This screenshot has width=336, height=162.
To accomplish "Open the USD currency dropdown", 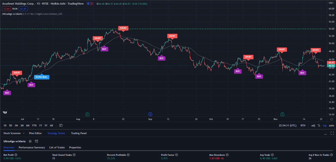I will pyautogui.click(x=331, y=3).
